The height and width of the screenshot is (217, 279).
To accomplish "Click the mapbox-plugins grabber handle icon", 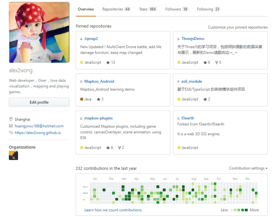I will [x=81, y=118].
